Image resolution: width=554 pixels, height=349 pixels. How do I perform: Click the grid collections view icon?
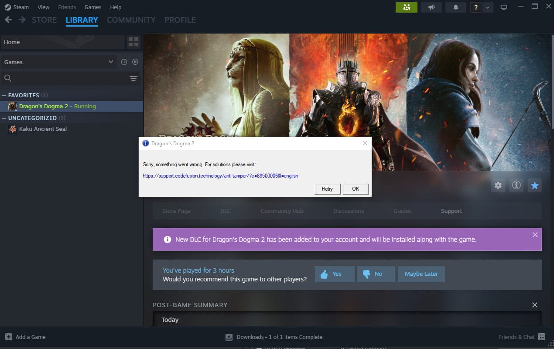(x=133, y=42)
